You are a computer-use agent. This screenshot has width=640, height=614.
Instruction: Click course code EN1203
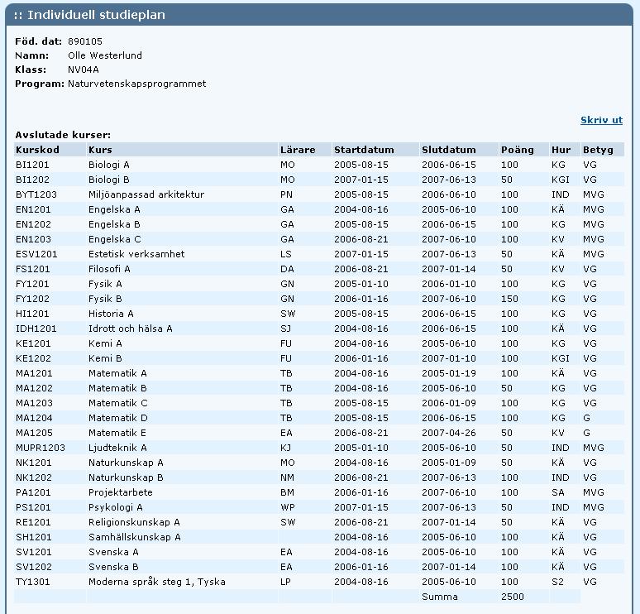33,239
